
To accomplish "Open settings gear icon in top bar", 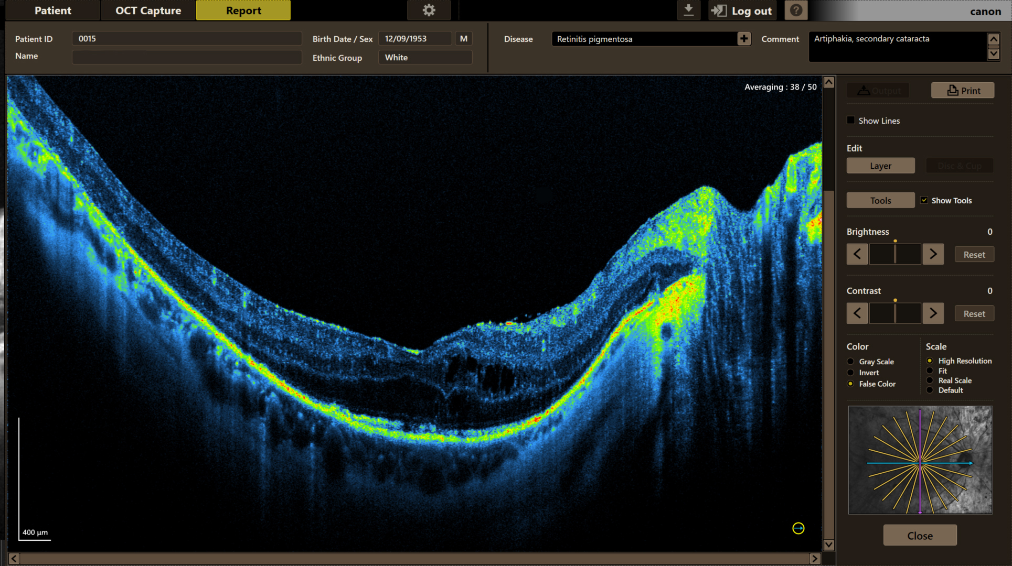I will 429,10.
